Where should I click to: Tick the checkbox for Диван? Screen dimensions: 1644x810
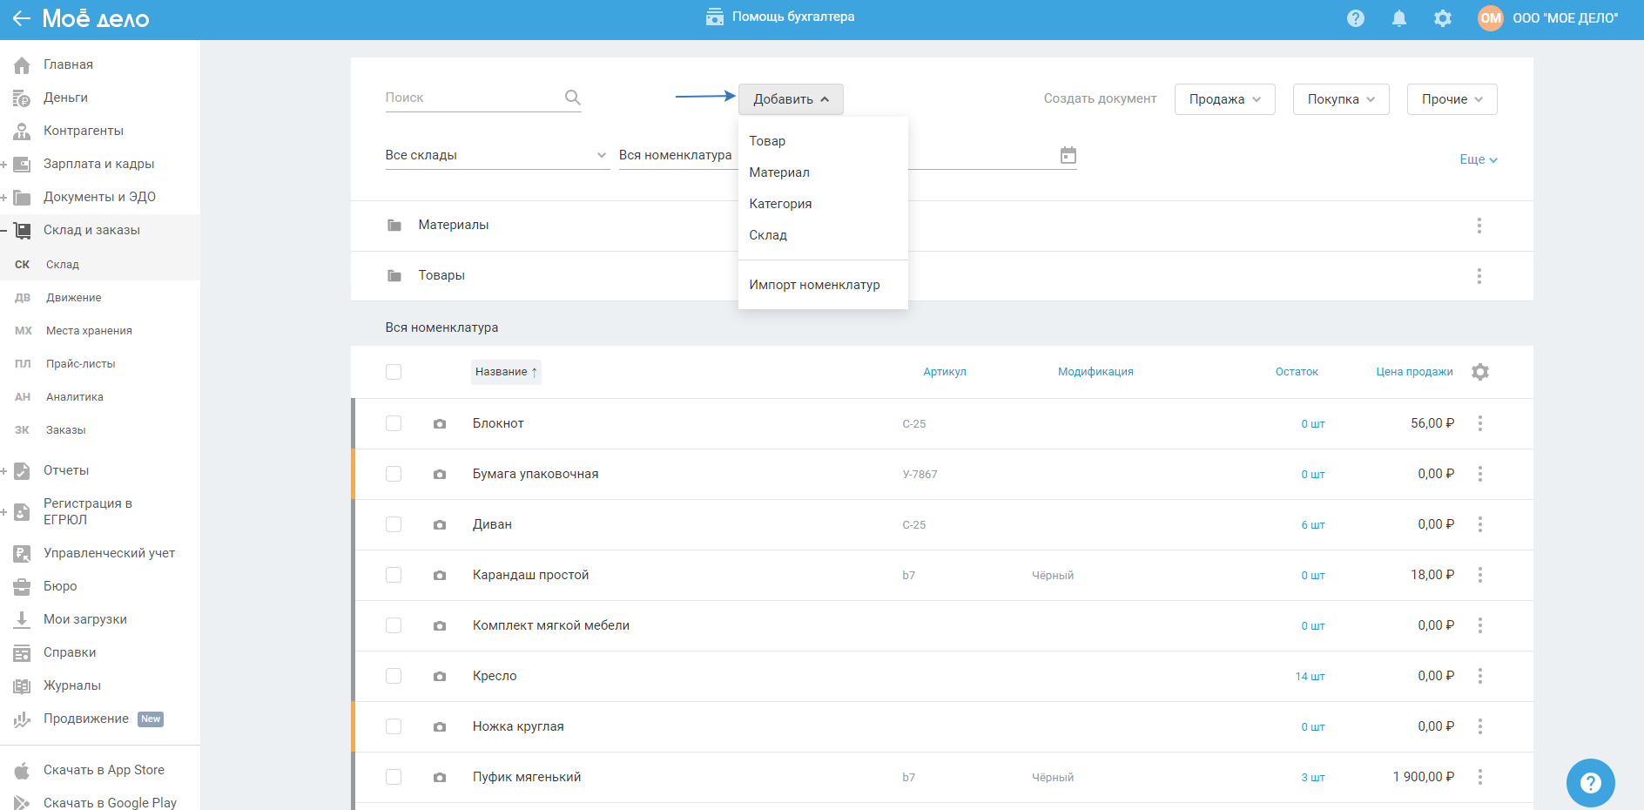coord(394,524)
